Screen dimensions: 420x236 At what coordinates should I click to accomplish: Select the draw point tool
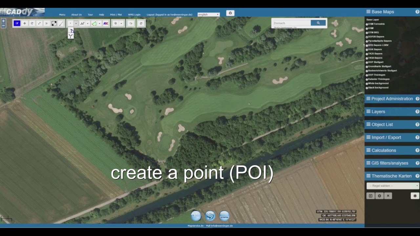pyautogui.click(x=70, y=23)
